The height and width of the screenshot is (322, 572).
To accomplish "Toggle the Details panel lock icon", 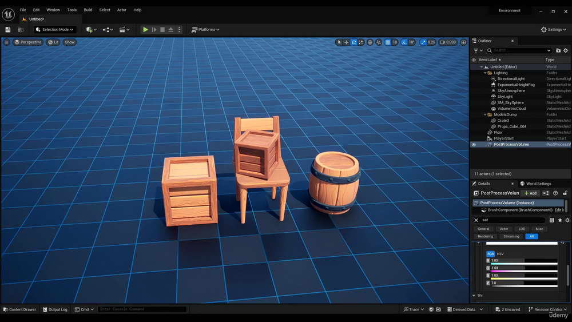I will point(565,193).
